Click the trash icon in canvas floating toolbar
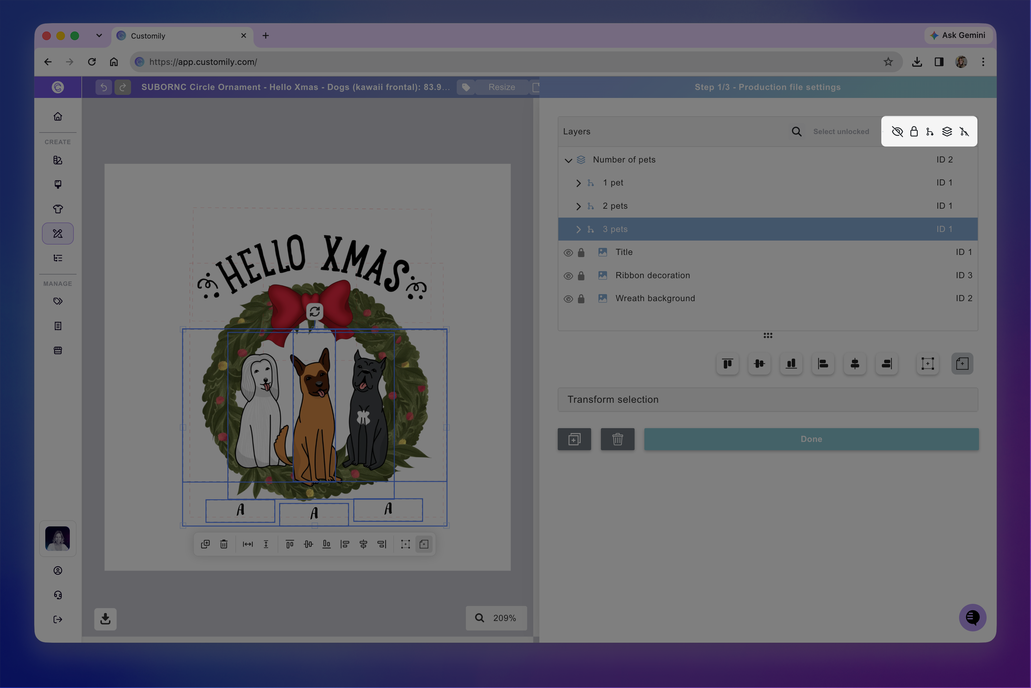Screen dimensions: 1031x688 tap(224, 544)
